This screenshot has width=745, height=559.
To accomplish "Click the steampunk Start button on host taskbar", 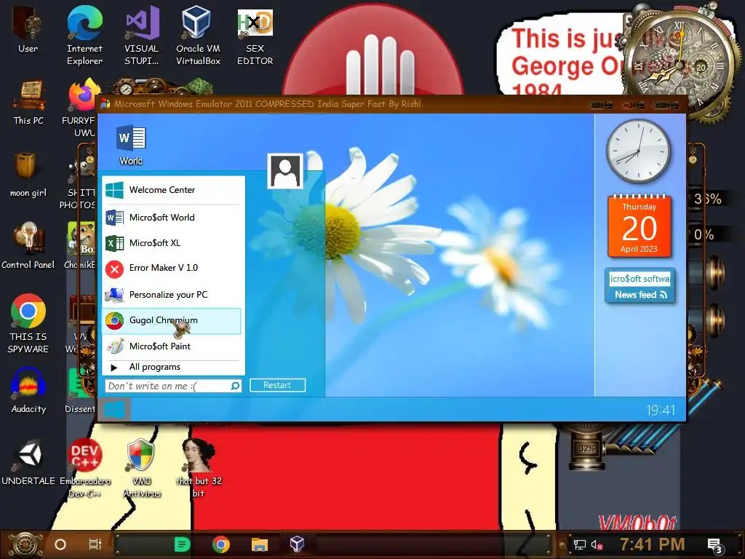I will (x=24, y=544).
